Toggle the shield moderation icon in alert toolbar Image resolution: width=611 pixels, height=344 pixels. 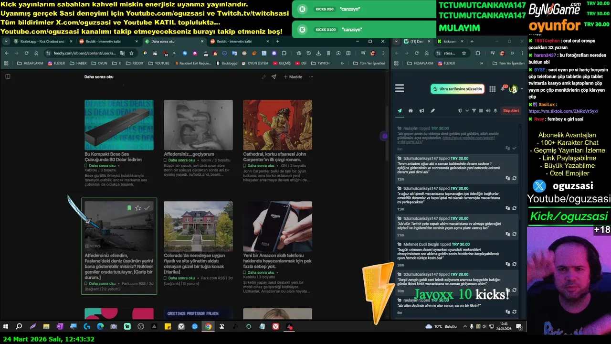(460, 111)
